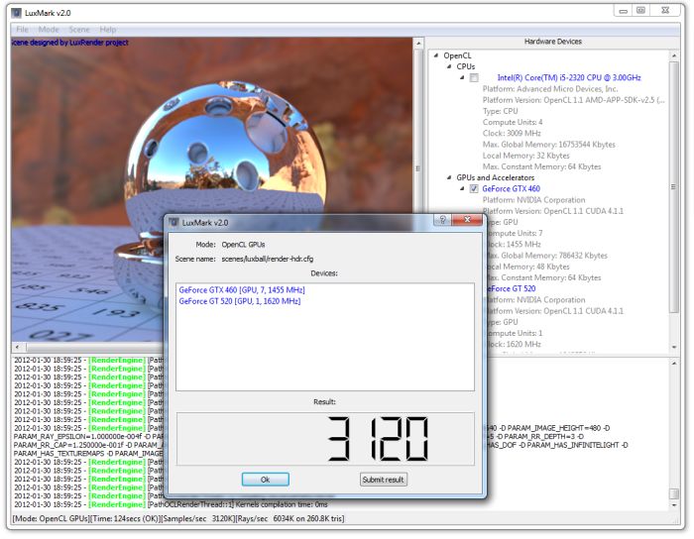Collapse the CPUs tree node
The image size is (694, 539).
(449, 66)
